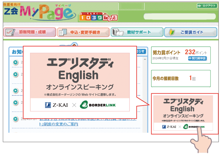Click the fourth notice's arrow icon

pos(16,102)
